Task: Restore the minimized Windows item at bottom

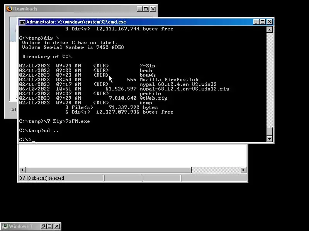Action: coord(43,226)
